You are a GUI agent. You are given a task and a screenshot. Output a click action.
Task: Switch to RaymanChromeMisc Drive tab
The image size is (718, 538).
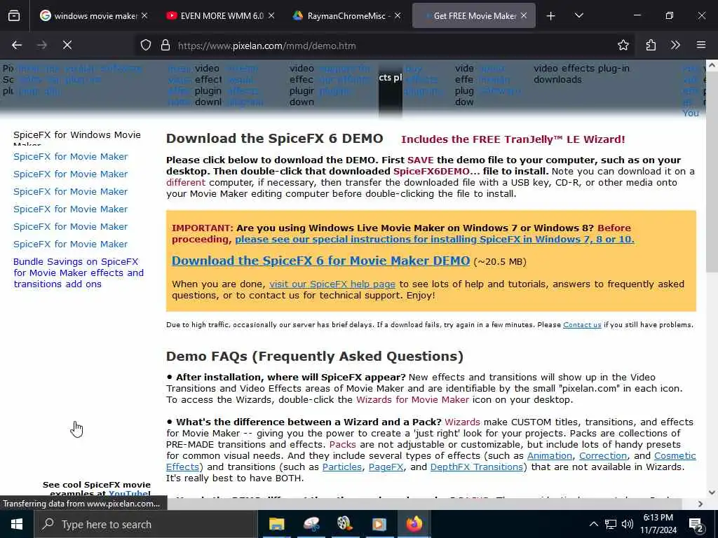point(342,16)
